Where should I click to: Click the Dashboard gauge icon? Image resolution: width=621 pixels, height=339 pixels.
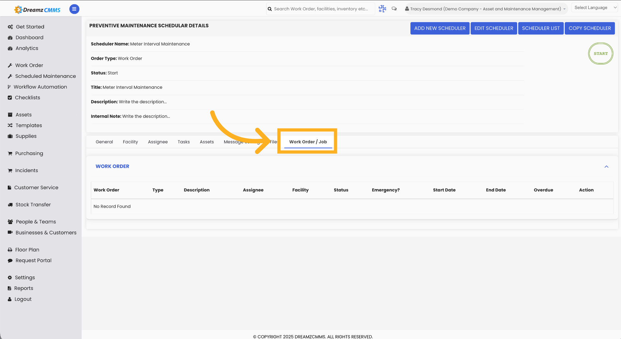[x=10, y=37]
